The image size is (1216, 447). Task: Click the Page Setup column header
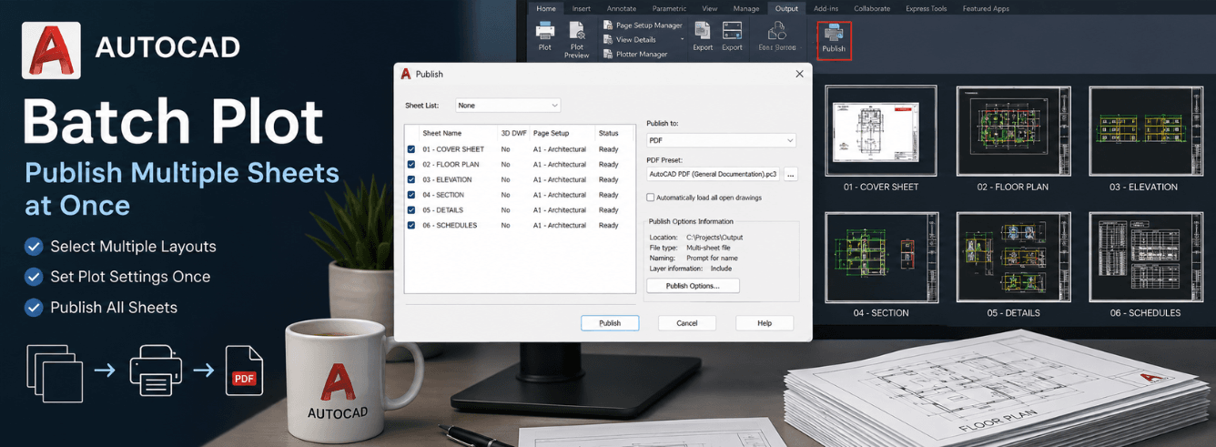click(x=551, y=133)
